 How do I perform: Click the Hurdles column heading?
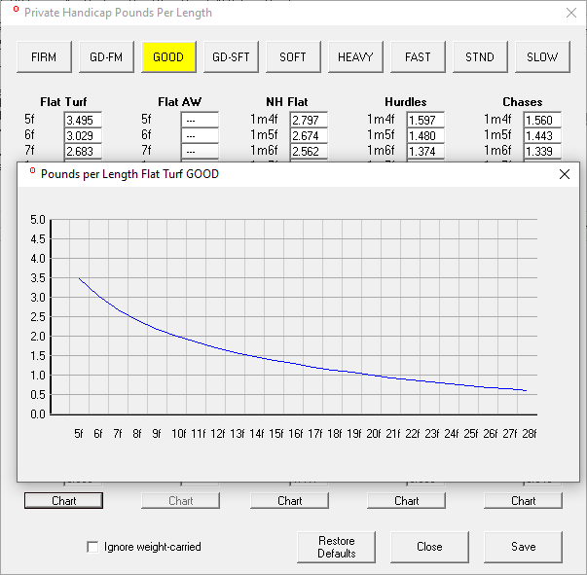[x=406, y=102]
